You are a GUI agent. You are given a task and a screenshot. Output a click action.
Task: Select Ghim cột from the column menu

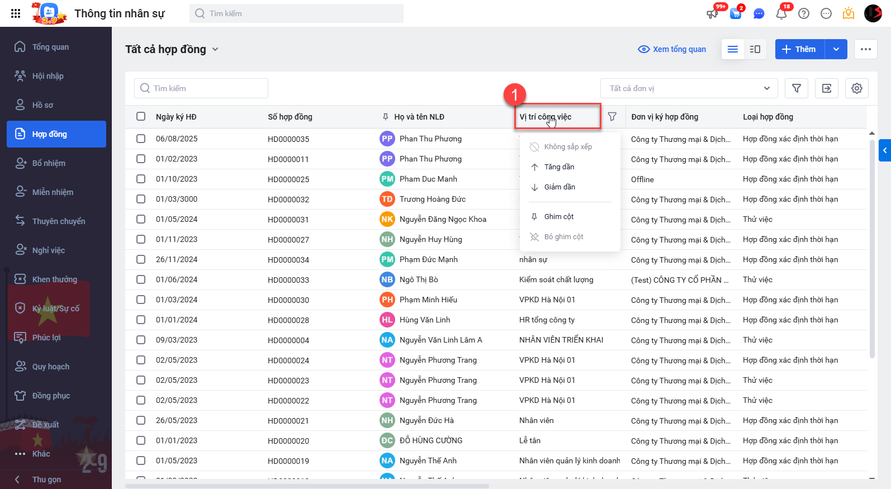click(x=559, y=217)
